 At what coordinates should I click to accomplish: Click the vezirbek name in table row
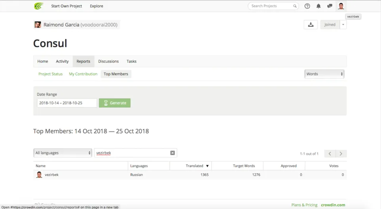52,175
